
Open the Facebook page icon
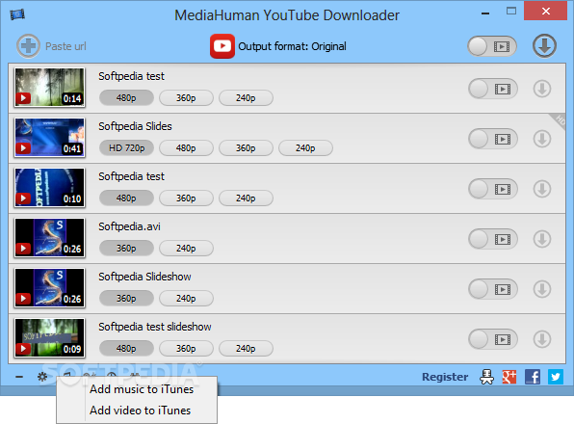(533, 377)
